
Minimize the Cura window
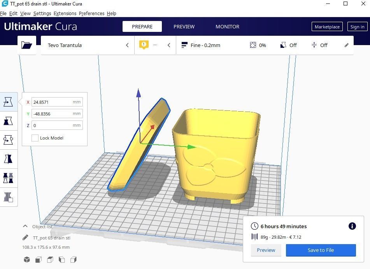328,3
